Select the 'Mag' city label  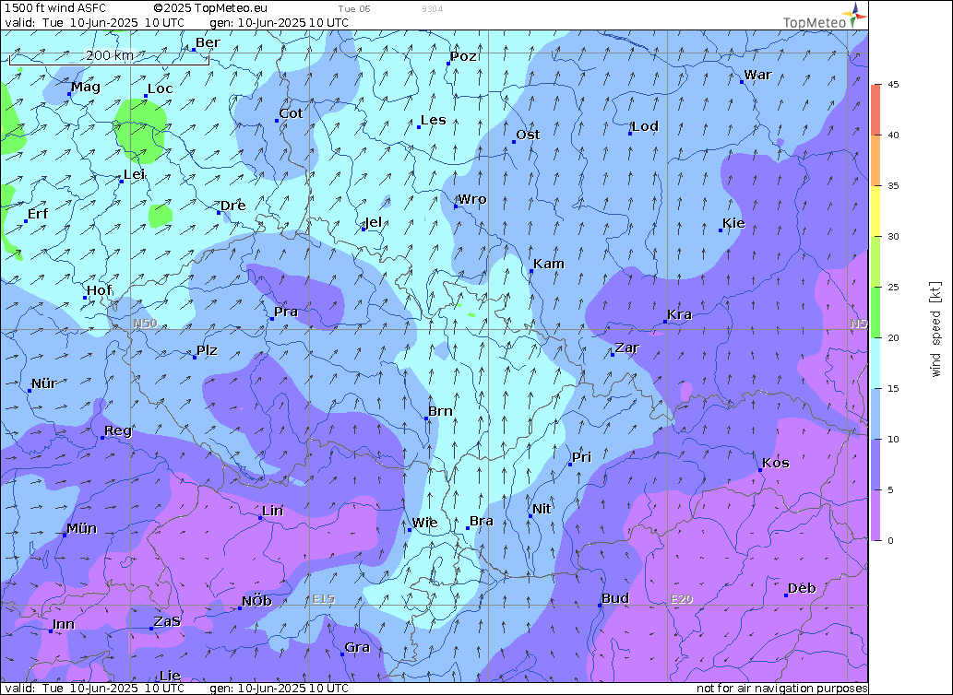[86, 87]
